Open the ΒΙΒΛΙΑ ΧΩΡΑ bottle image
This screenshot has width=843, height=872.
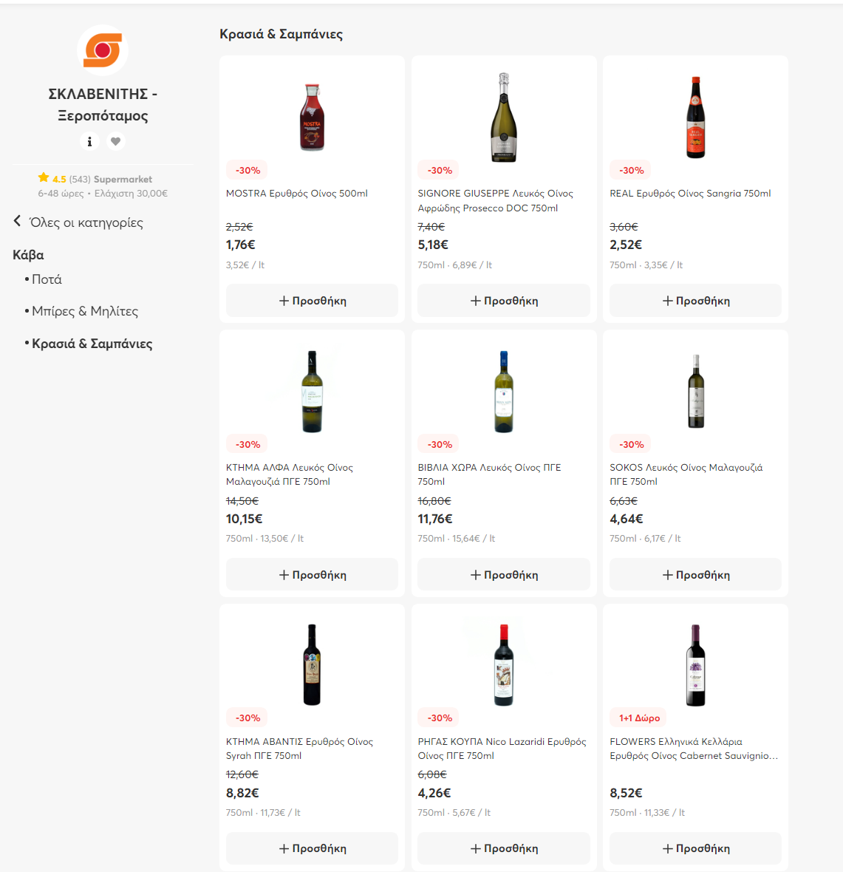(x=504, y=392)
